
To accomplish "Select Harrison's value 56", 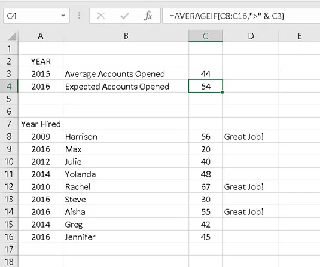I will [x=206, y=136].
